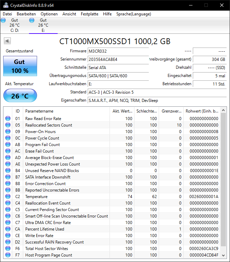Click raw value 00260000001A

pos(204,196)
